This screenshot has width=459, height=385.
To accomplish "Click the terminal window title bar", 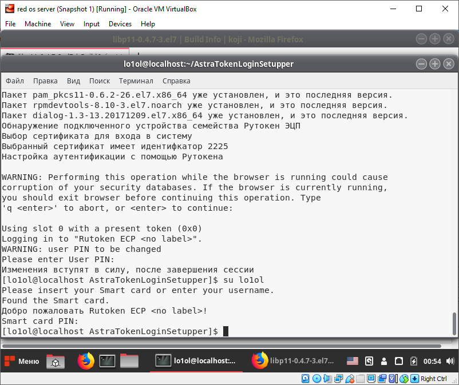I will [x=208, y=63].
